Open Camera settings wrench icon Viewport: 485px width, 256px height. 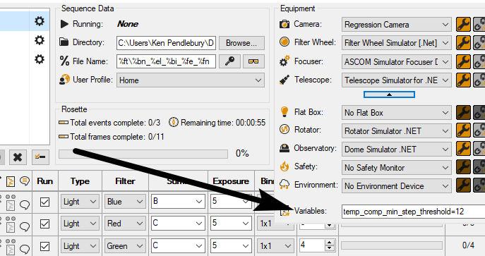(463, 25)
